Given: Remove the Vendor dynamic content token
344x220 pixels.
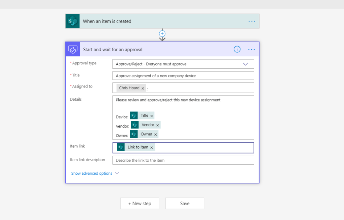Looking at the screenshot, I should (157, 125).
